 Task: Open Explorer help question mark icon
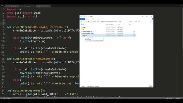[x=152, y=19]
